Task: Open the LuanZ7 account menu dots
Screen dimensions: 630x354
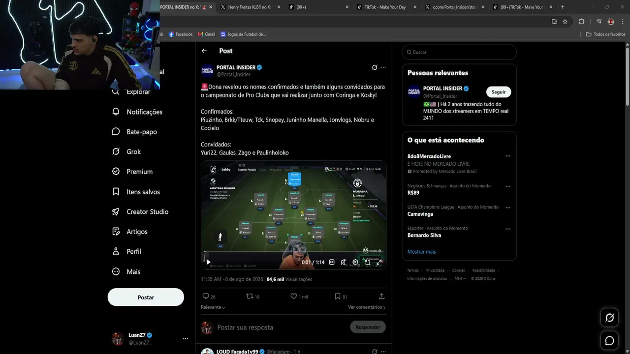Action: pyautogui.click(x=186, y=339)
